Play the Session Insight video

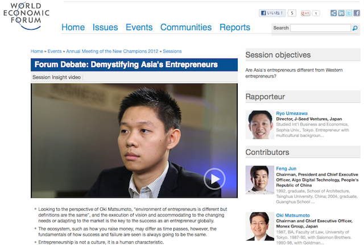(214, 179)
